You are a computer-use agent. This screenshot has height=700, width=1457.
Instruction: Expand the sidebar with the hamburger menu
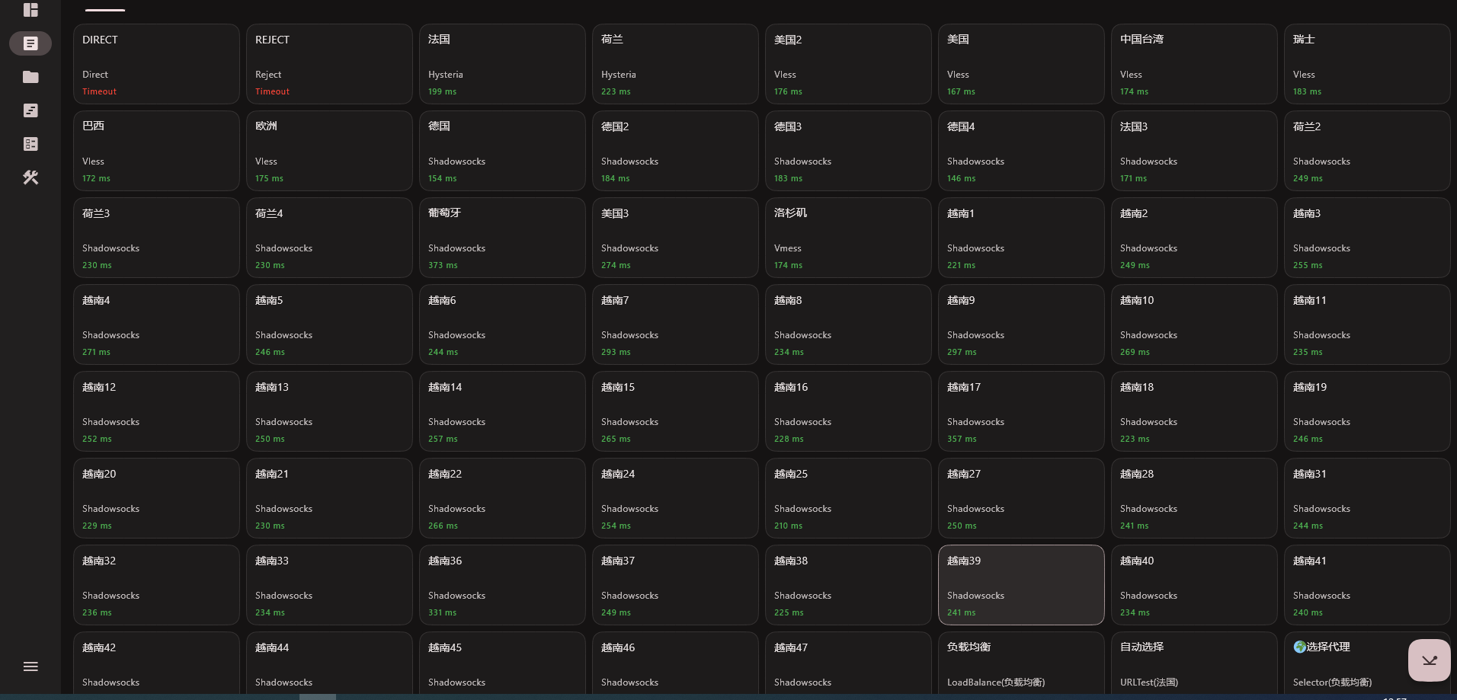[30, 666]
